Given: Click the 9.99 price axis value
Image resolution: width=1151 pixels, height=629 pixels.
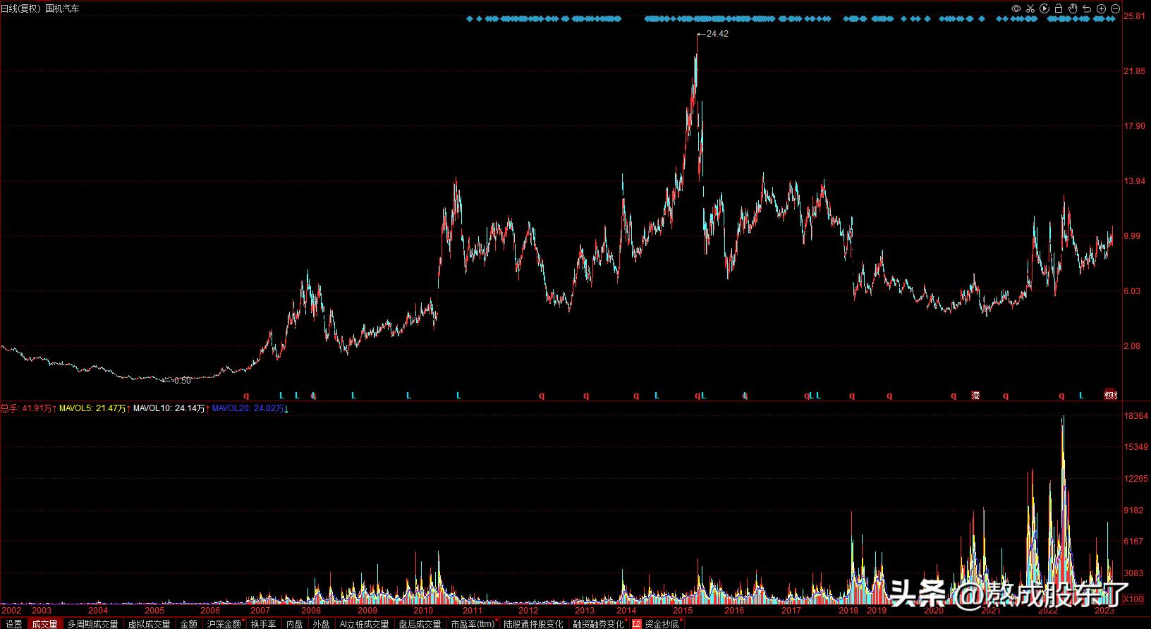Looking at the screenshot, I should tap(1132, 236).
